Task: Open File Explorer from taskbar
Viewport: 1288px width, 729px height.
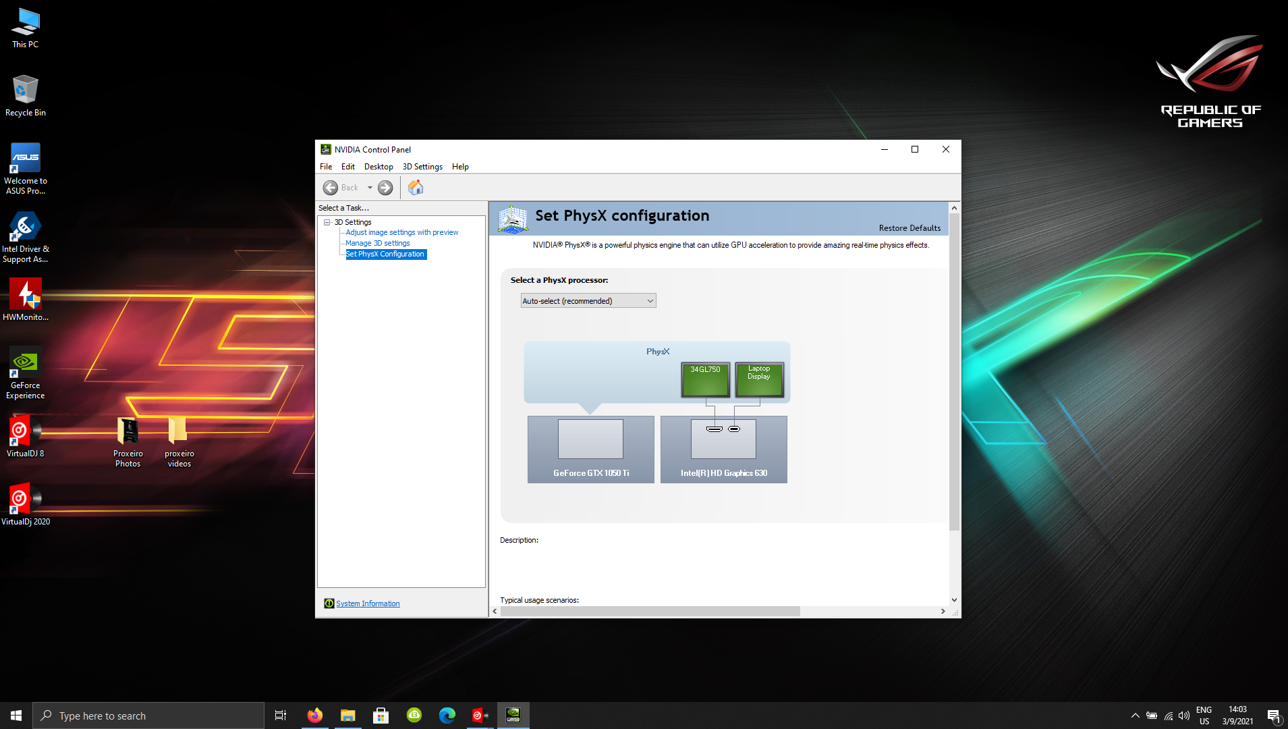Action: 347,715
